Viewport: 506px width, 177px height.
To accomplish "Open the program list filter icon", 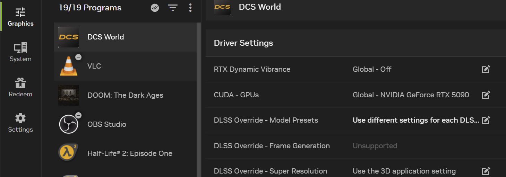I will point(173,8).
